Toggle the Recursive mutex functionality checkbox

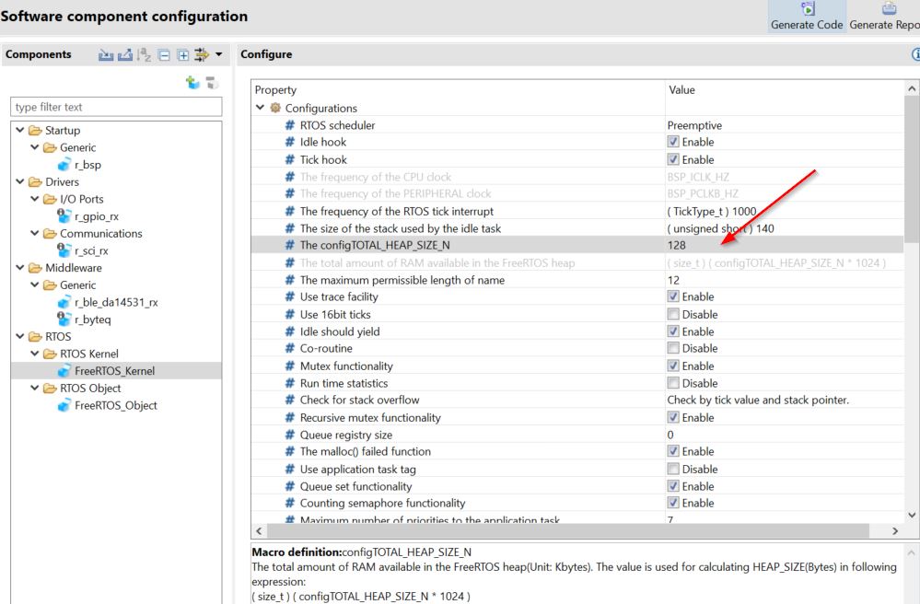pyautogui.click(x=673, y=417)
